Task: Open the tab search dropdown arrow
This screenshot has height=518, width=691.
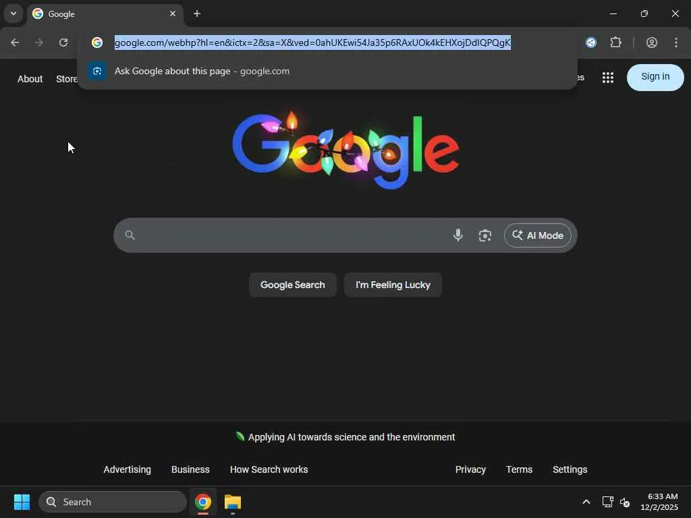Action: [13, 13]
